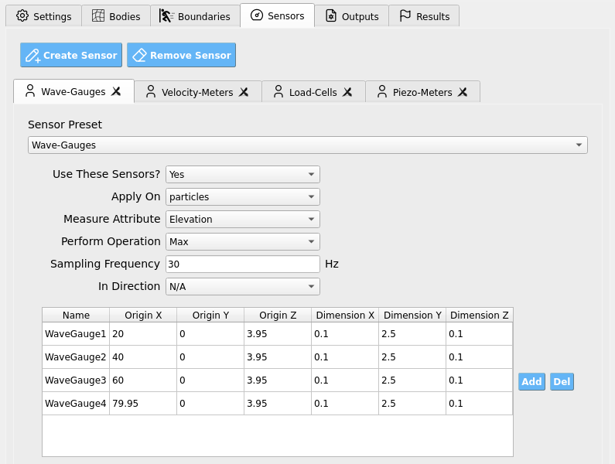
Task: Select the Sensors tab
Action: coord(277,15)
